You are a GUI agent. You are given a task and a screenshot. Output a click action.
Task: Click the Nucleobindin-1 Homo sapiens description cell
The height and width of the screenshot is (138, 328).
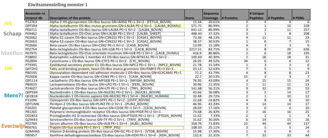tap(116, 96)
